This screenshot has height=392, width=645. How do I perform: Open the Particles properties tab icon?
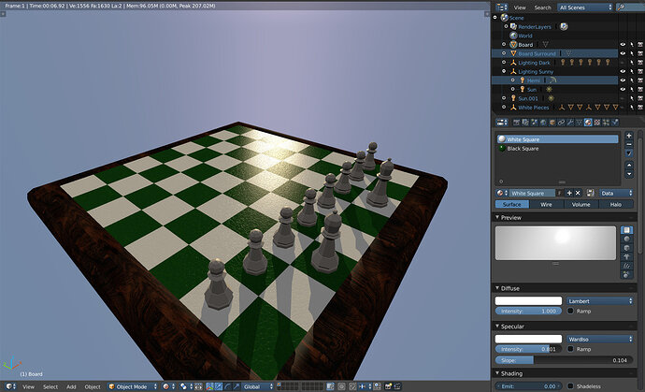pos(606,123)
